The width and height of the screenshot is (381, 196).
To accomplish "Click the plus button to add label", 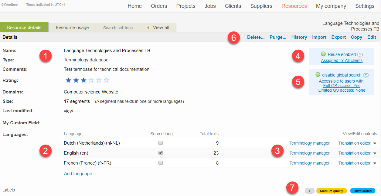I will (309, 191).
